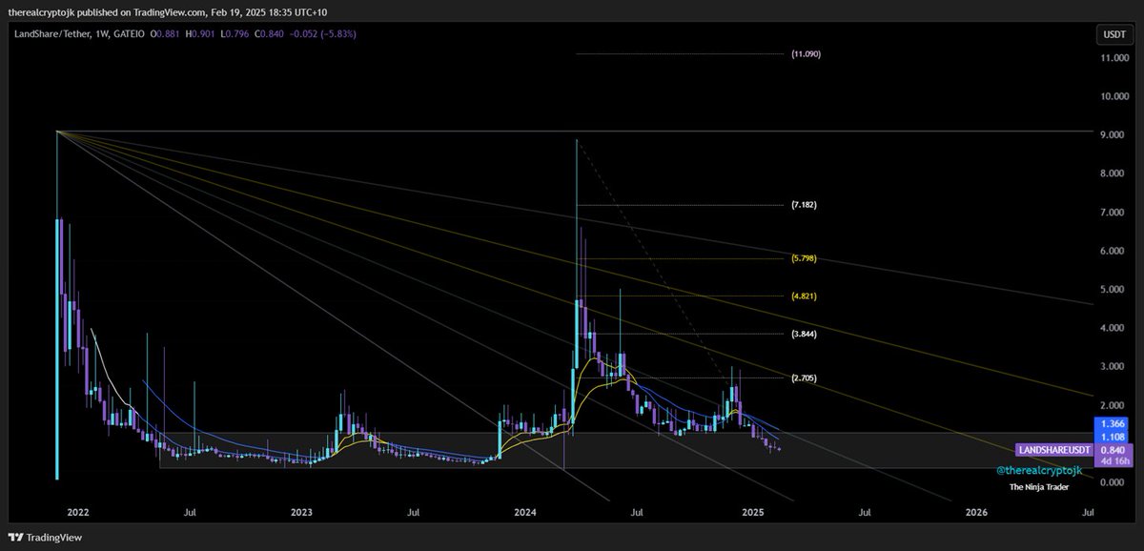Click the LANDSHAREUSDT price tag
The height and width of the screenshot is (551, 1144).
point(1054,450)
